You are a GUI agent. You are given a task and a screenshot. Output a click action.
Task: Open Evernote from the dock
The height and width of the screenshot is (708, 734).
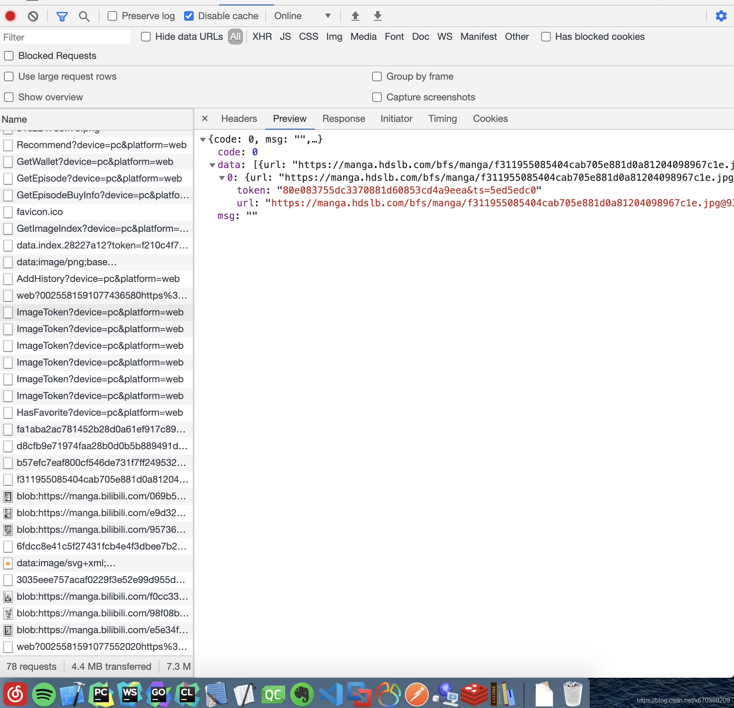302,694
